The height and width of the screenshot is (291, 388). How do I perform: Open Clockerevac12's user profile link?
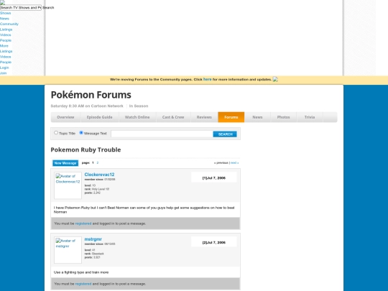point(99,175)
